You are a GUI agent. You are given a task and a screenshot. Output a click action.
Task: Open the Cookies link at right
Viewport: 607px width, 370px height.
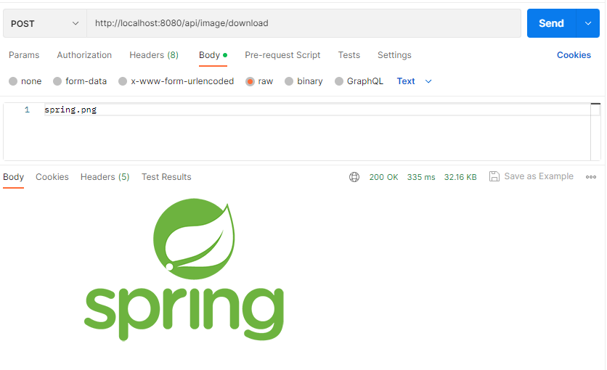click(574, 55)
